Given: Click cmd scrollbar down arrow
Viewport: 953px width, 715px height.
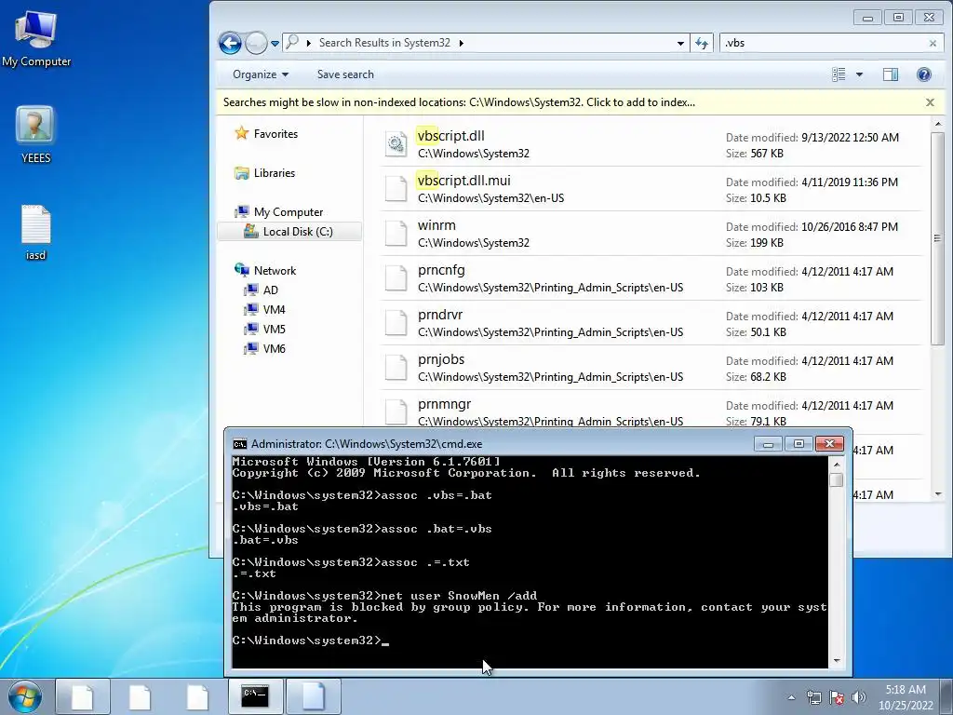Looking at the screenshot, I should (x=837, y=660).
